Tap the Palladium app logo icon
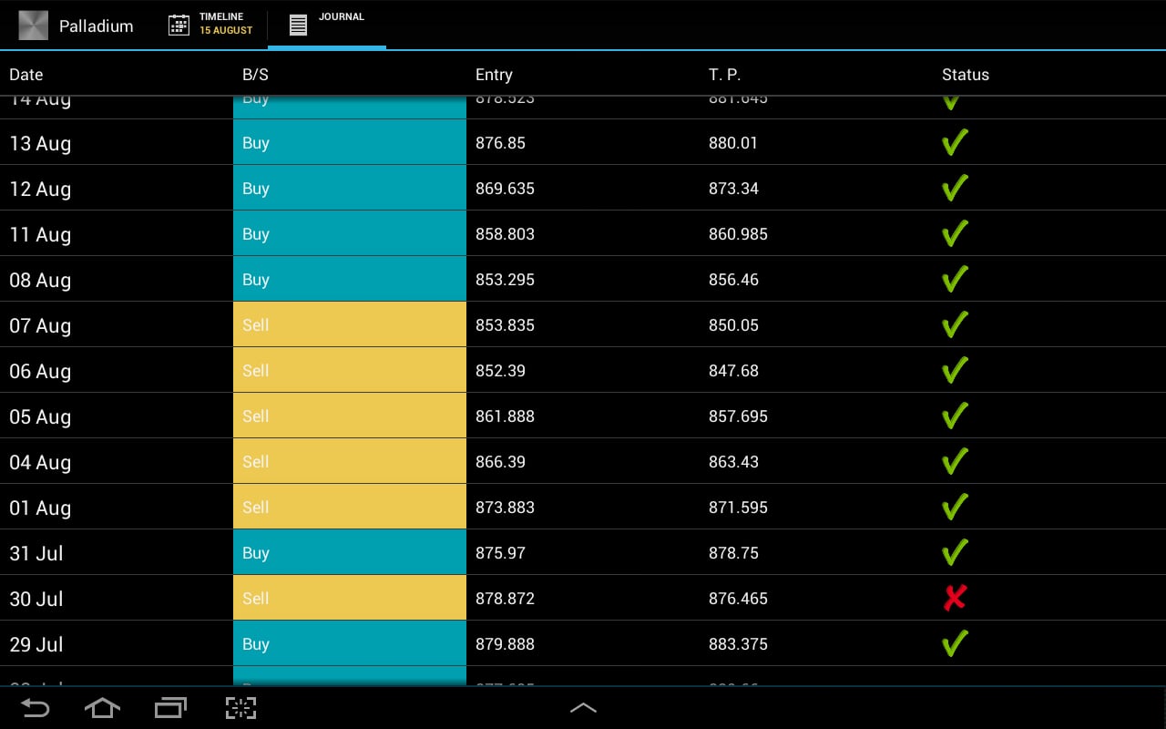 coord(34,26)
